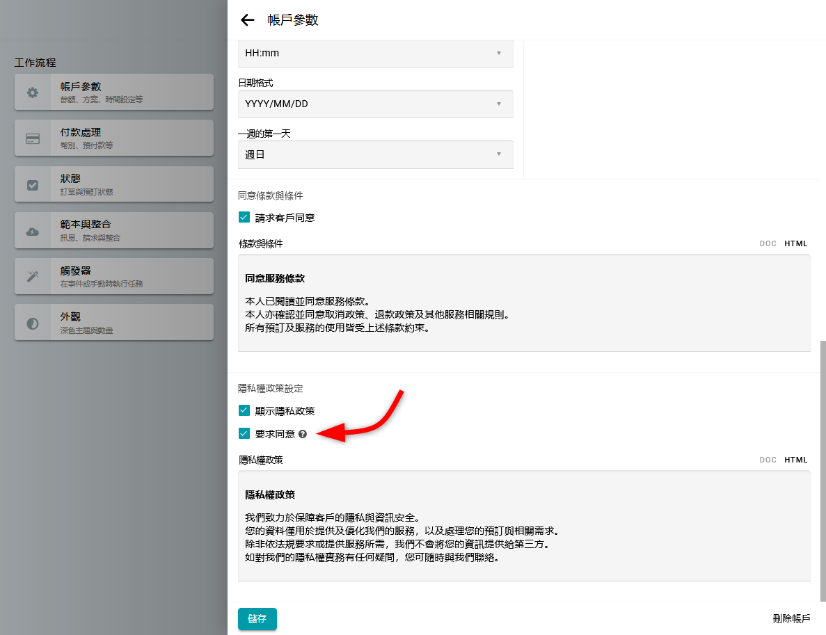The height and width of the screenshot is (635, 826).
Task: Click the credit card icon for 付款處理
Action: (33, 138)
